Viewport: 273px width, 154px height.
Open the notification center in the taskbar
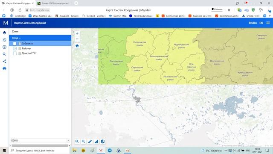click(x=267, y=150)
